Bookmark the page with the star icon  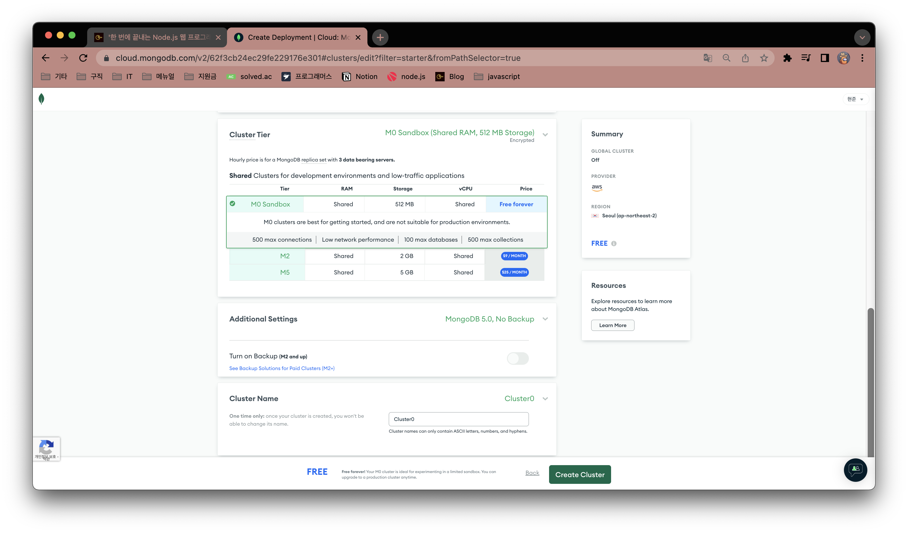[764, 58]
